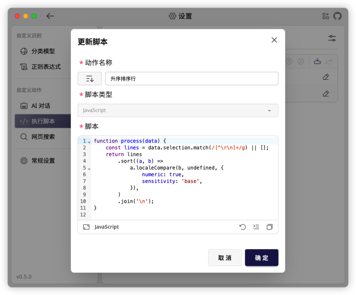Image resolution: width=356 pixels, height=295 pixels.
Task: Confirm with the 确定 button
Action: click(x=261, y=258)
